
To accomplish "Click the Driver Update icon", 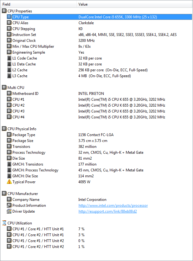I will [x=9, y=211].
